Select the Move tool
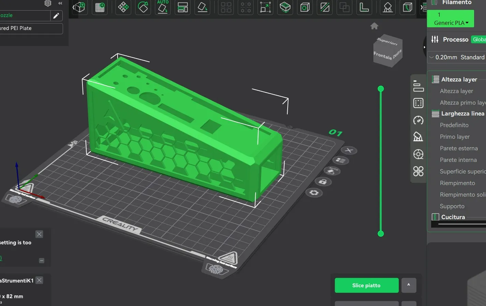The height and width of the screenshot is (306, 486). click(x=123, y=7)
